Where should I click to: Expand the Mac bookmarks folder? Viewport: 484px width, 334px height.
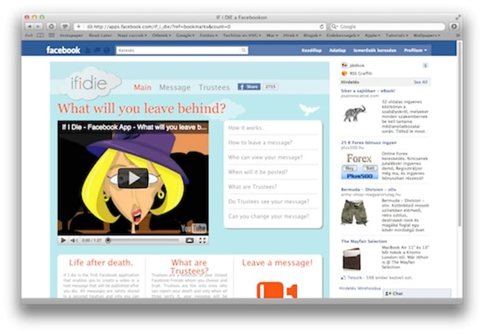pos(272,35)
